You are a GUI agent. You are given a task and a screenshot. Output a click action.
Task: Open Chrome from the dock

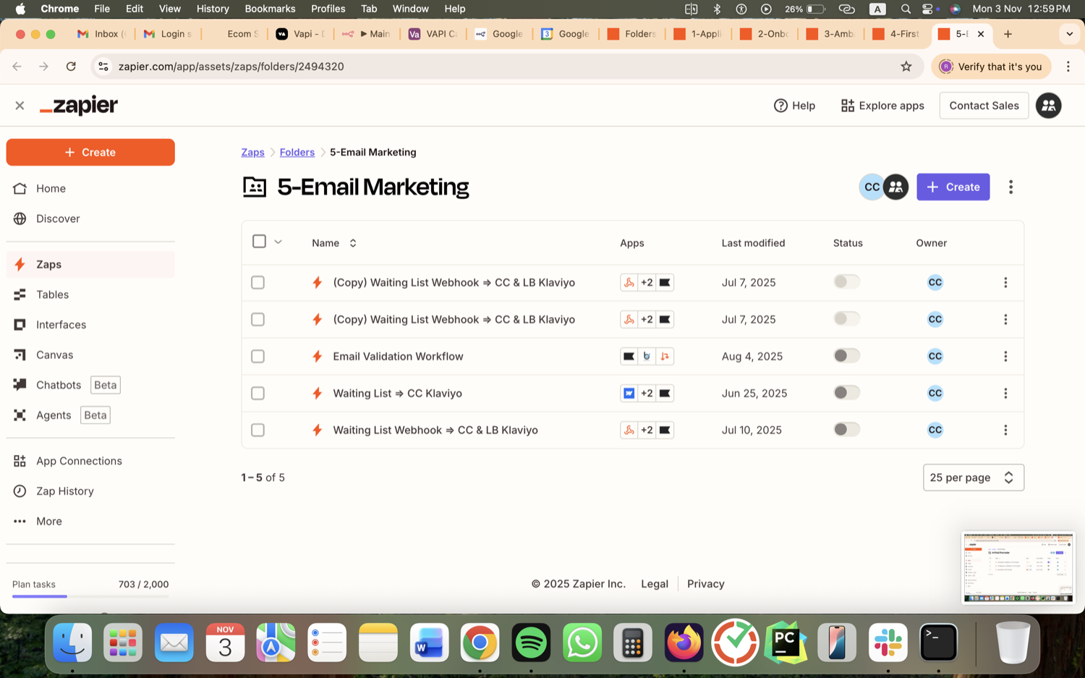(480, 643)
